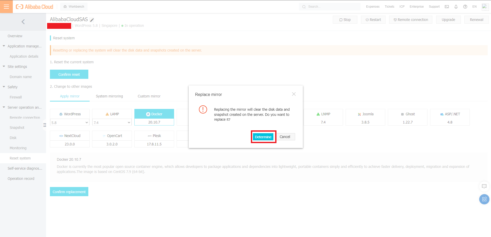
Task: Select the LNMP image card
Action: [323, 117]
